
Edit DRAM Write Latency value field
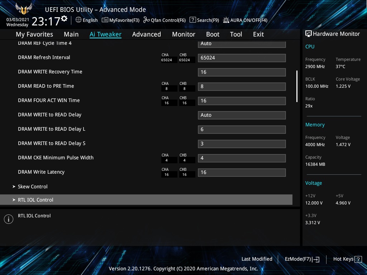click(242, 172)
